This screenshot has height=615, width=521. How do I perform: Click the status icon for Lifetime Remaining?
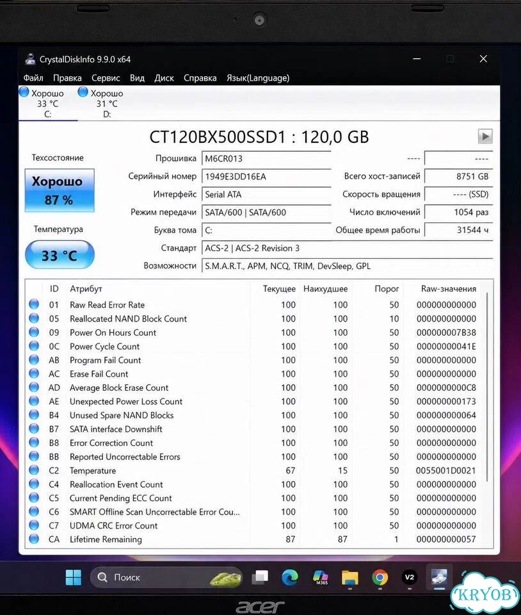click(34, 539)
